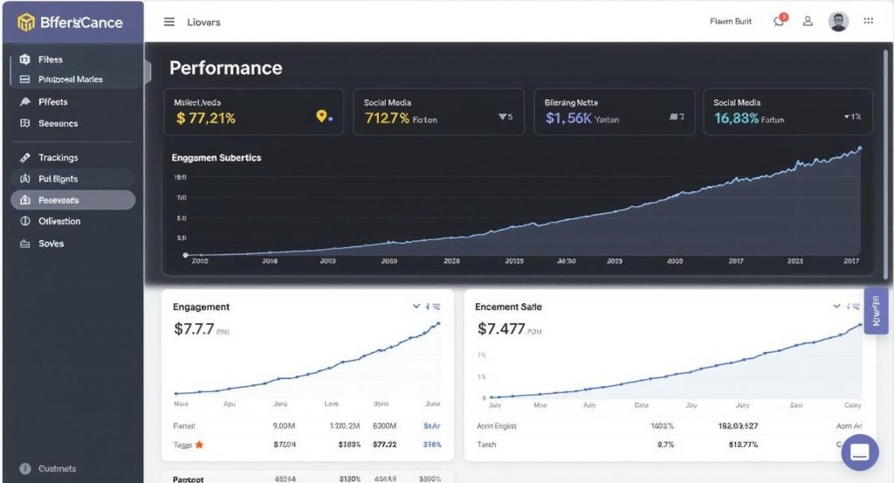The width and height of the screenshot is (894, 483).
Task: Open the apps grid dots icon
Action: click(869, 22)
